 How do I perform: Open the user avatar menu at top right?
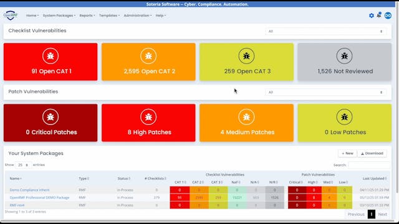(388, 16)
